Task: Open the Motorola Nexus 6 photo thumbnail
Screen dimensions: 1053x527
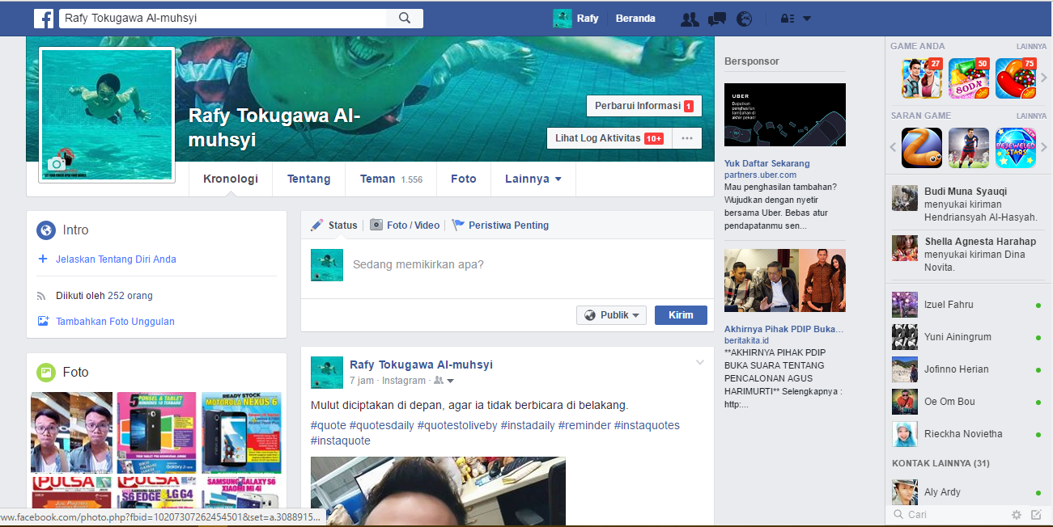Action: click(x=241, y=432)
